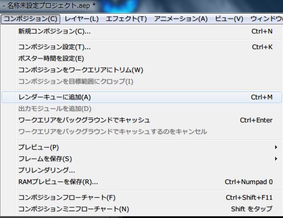Choose コンポジションをワークエリアにトリム(W)
The width and height of the screenshot is (283, 218).
coord(141,70)
